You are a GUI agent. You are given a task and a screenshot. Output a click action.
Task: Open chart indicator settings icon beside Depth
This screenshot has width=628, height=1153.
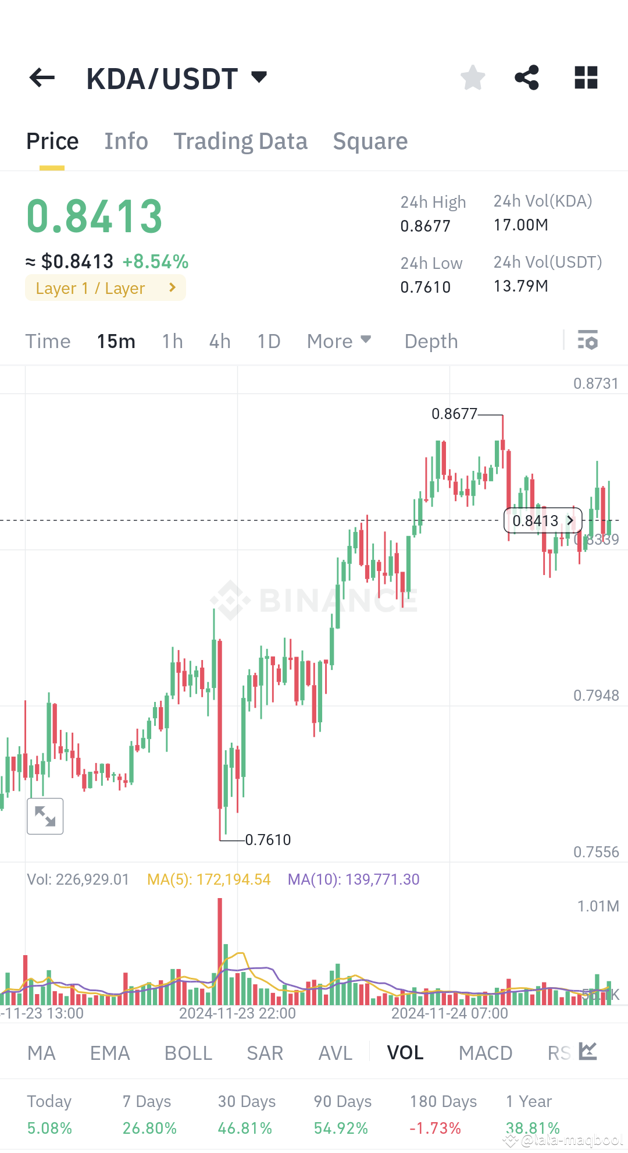click(x=588, y=340)
